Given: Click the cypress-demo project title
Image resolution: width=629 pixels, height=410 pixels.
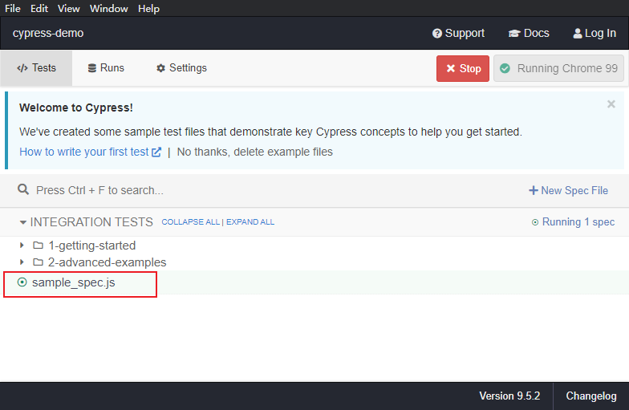Looking at the screenshot, I should [x=48, y=33].
